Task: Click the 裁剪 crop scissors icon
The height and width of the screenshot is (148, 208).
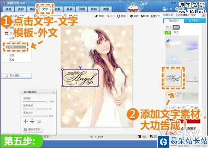Action: tap(142, 16)
